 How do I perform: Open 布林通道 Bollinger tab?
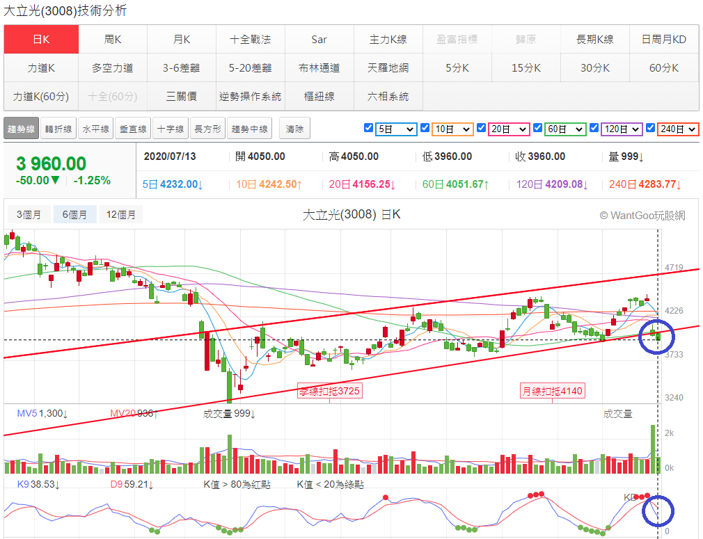tap(319, 67)
